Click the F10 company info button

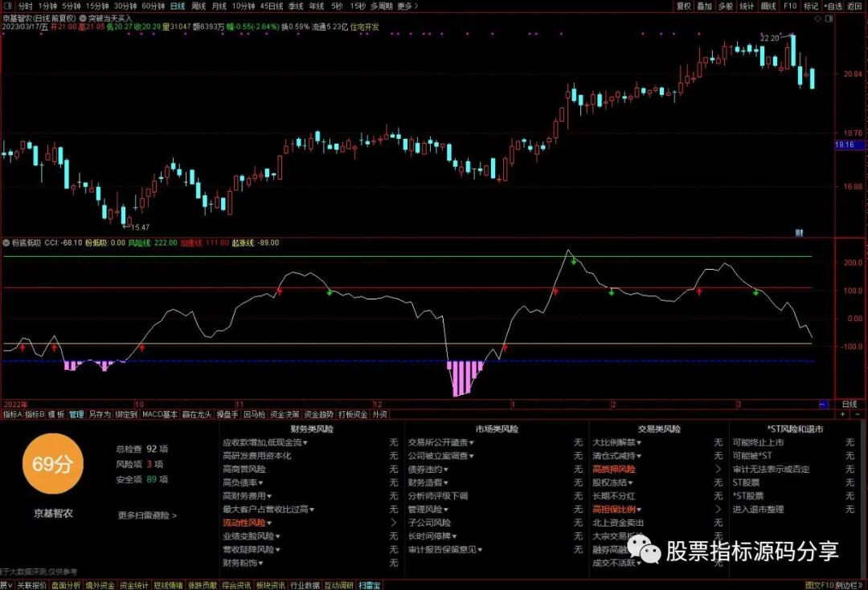(790, 6)
